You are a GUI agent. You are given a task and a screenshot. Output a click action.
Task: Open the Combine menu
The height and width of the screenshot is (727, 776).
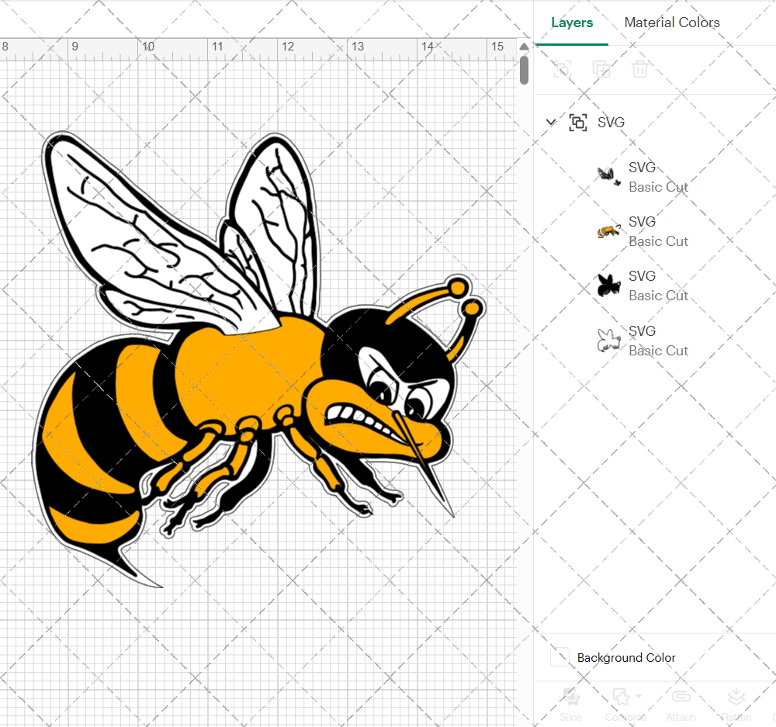point(626,704)
